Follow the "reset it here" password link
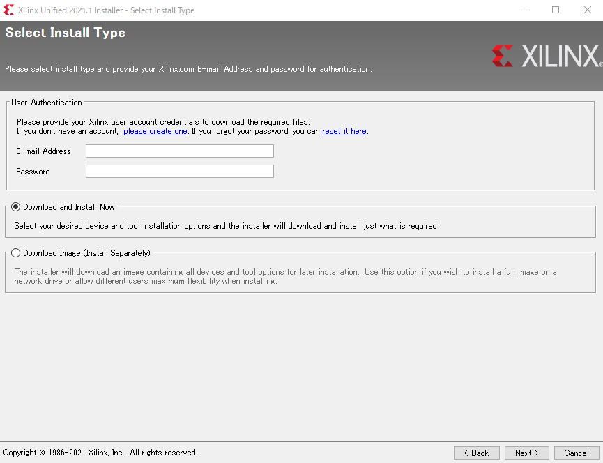 [x=344, y=131]
